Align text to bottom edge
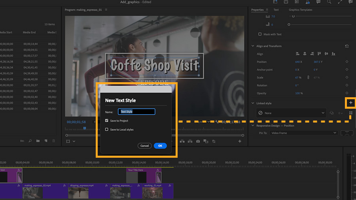 333,54
